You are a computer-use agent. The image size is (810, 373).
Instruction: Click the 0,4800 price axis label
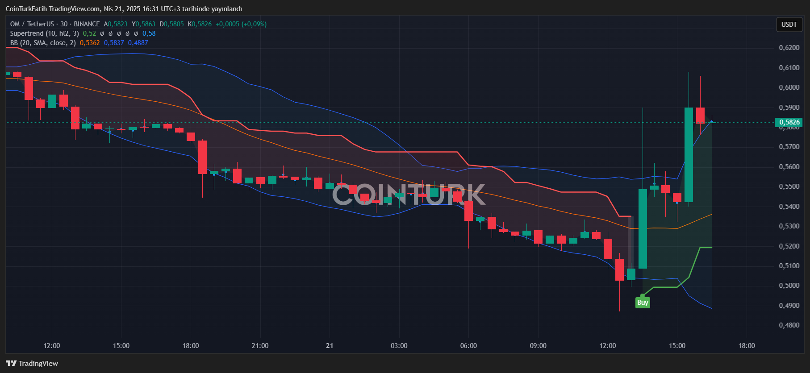point(789,325)
